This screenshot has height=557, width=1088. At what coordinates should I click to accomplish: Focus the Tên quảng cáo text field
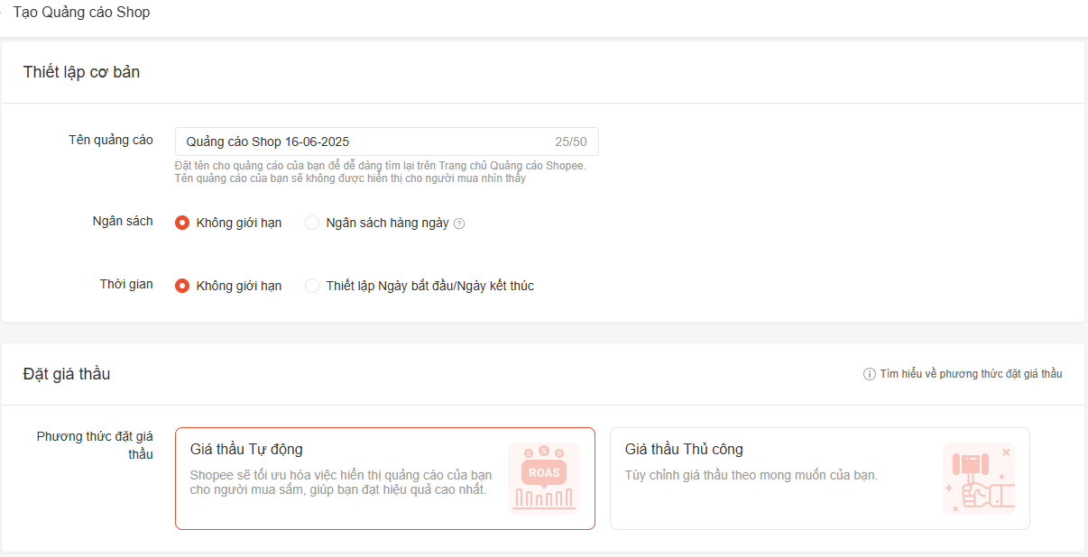(x=361, y=142)
